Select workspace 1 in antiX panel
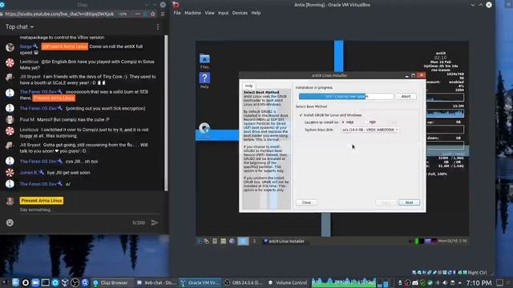The height and width of the screenshot is (288, 513). (x=243, y=241)
